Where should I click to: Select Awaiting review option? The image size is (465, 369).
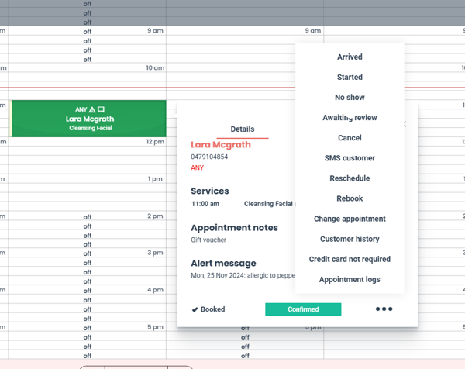(x=350, y=118)
